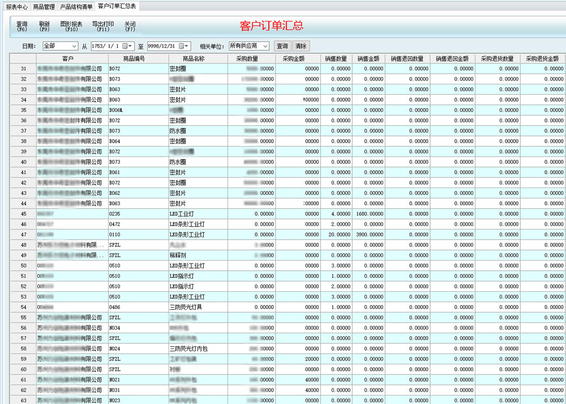Click LED指示灯 in row 51
The height and width of the screenshot is (404, 566).
pos(182,276)
